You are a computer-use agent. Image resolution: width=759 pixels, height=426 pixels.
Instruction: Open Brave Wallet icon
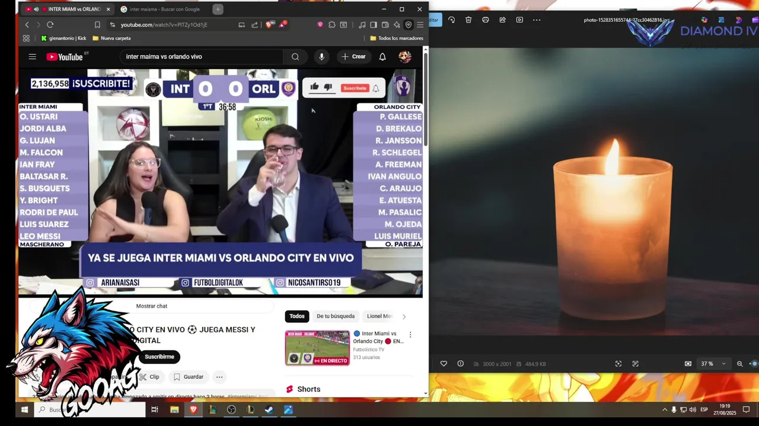385,25
